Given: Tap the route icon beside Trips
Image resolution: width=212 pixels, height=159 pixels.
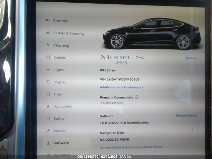Looking at the screenshot, I should tap(48, 94).
